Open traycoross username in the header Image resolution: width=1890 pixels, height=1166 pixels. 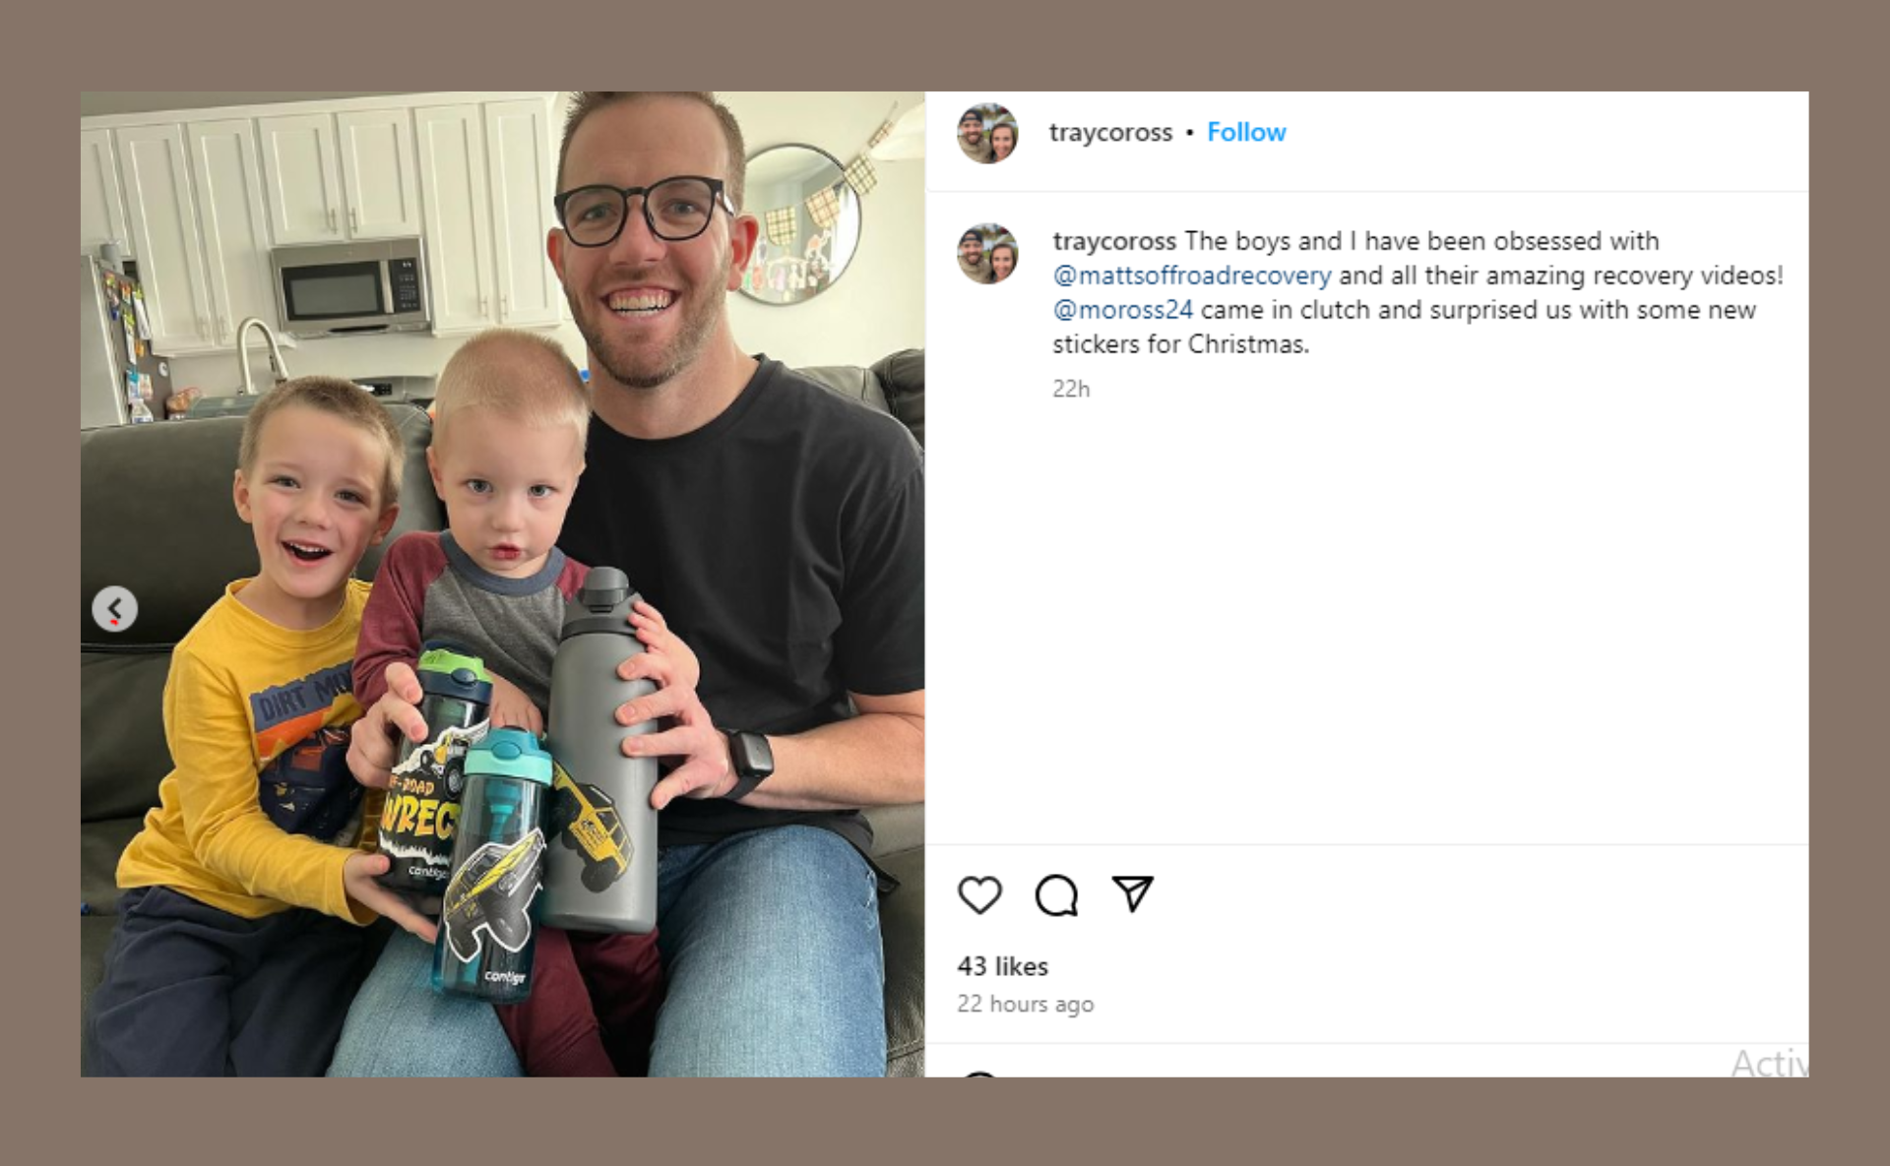pyautogui.click(x=1110, y=133)
